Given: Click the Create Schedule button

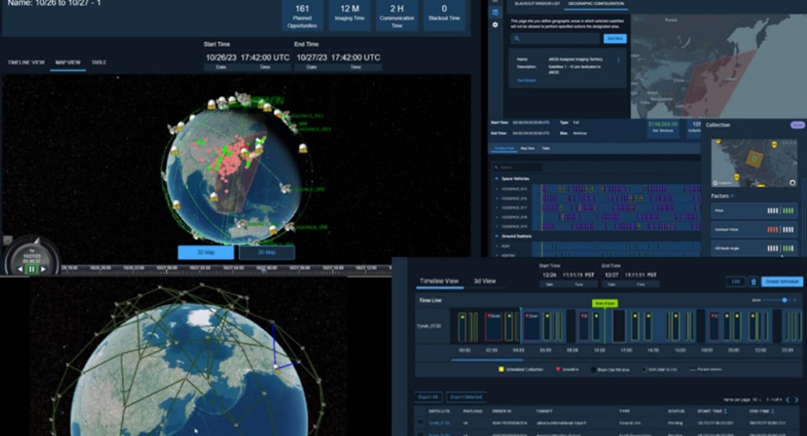Looking at the screenshot, I should click(x=782, y=282).
